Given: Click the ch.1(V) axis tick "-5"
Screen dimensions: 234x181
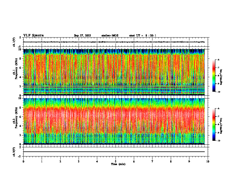Looking at the screenshot, I should pyautogui.click(x=20, y=47).
